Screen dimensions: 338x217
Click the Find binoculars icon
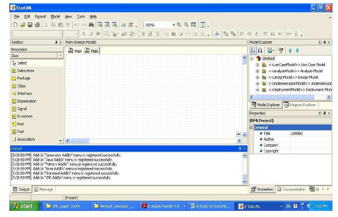(91, 25)
